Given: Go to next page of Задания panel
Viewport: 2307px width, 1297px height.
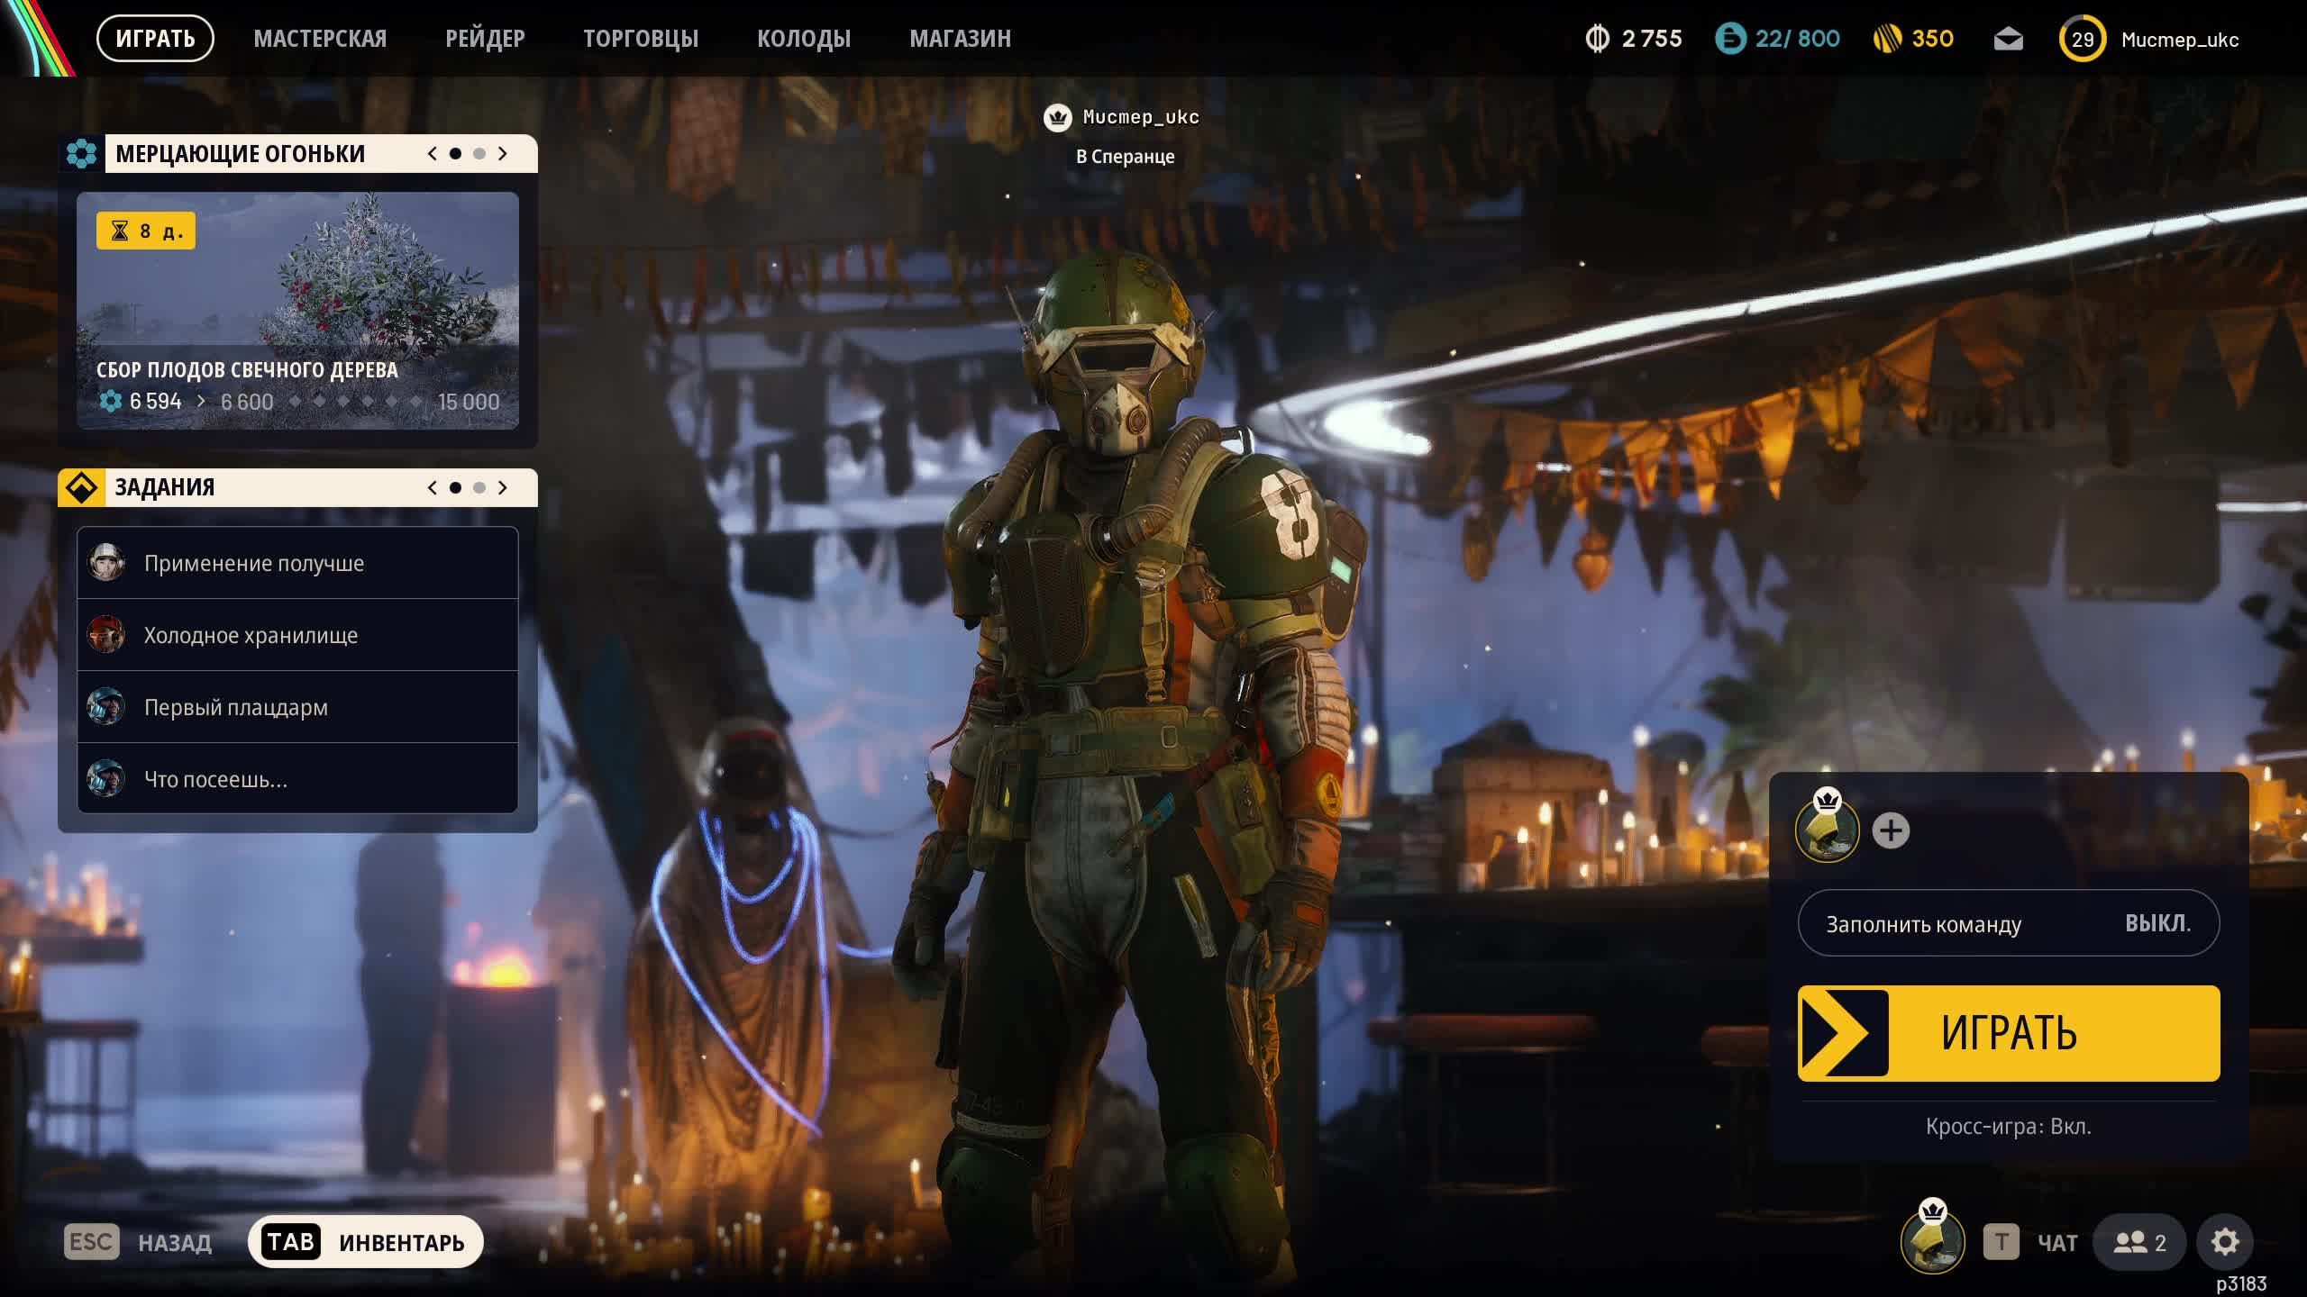Looking at the screenshot, I should [503, 487].
